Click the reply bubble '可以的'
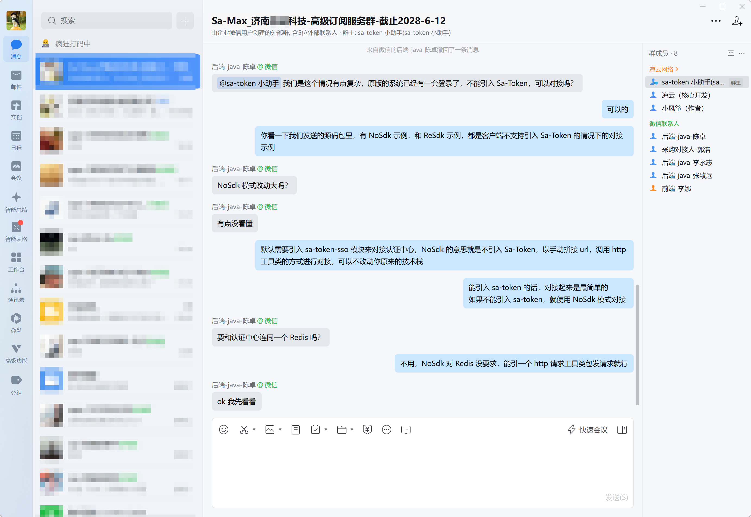 [x=618, y=109]
